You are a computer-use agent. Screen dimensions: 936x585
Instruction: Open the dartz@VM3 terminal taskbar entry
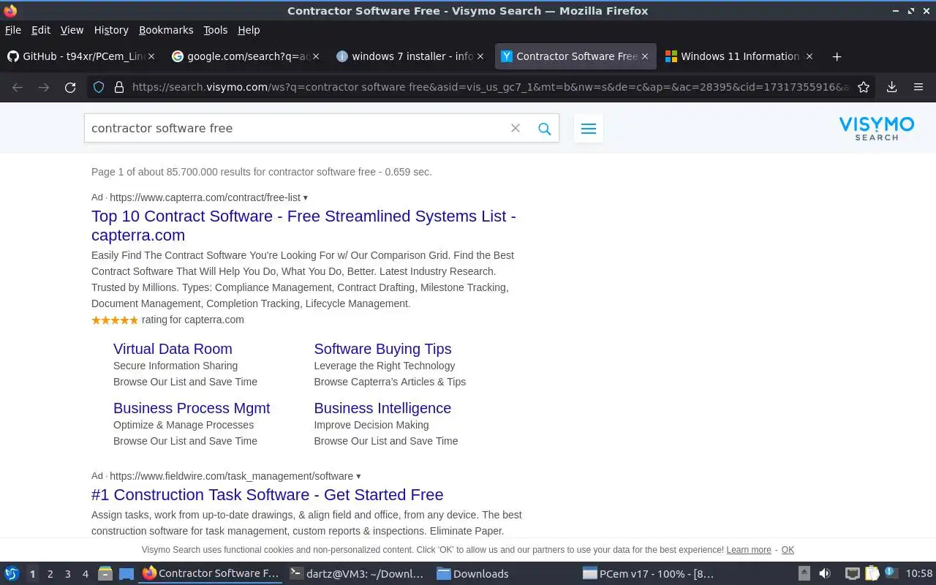click(x=357, y=573)
